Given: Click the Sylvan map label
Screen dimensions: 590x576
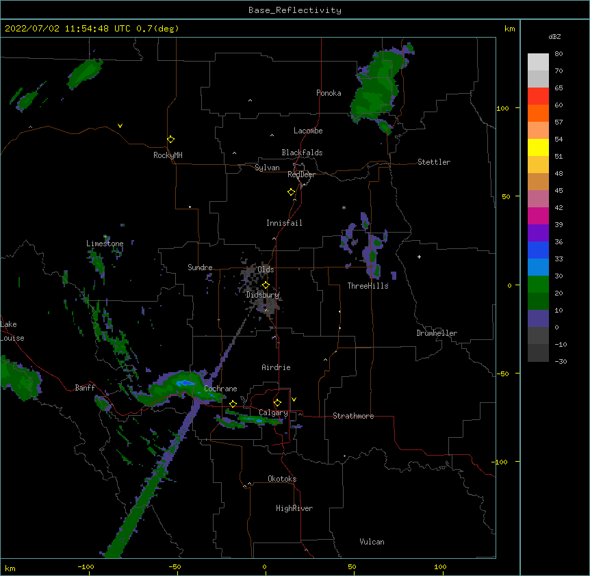Looking at the screenshot, I should [x=267, y=168].
